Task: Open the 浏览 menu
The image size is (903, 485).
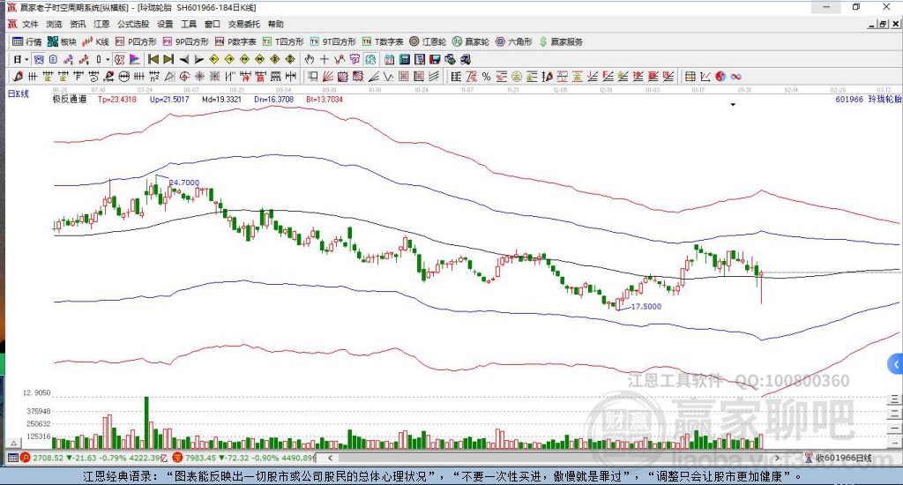Action: point(54,24)
